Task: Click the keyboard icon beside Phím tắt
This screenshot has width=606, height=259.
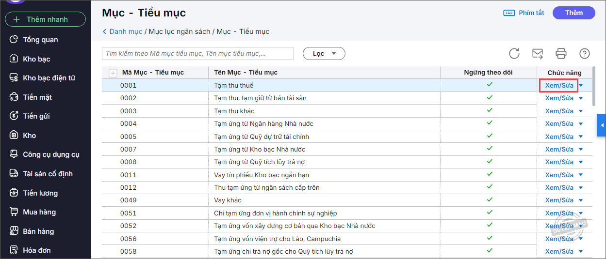Action: tap(509, 13)
